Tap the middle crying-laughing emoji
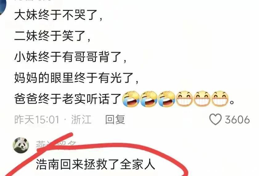Viewport: 259px width, 176px height. 149,99
